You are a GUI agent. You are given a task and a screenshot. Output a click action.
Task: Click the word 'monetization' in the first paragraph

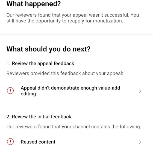pos(108,21)
